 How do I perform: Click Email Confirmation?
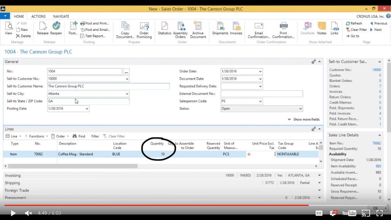[259, 30]
